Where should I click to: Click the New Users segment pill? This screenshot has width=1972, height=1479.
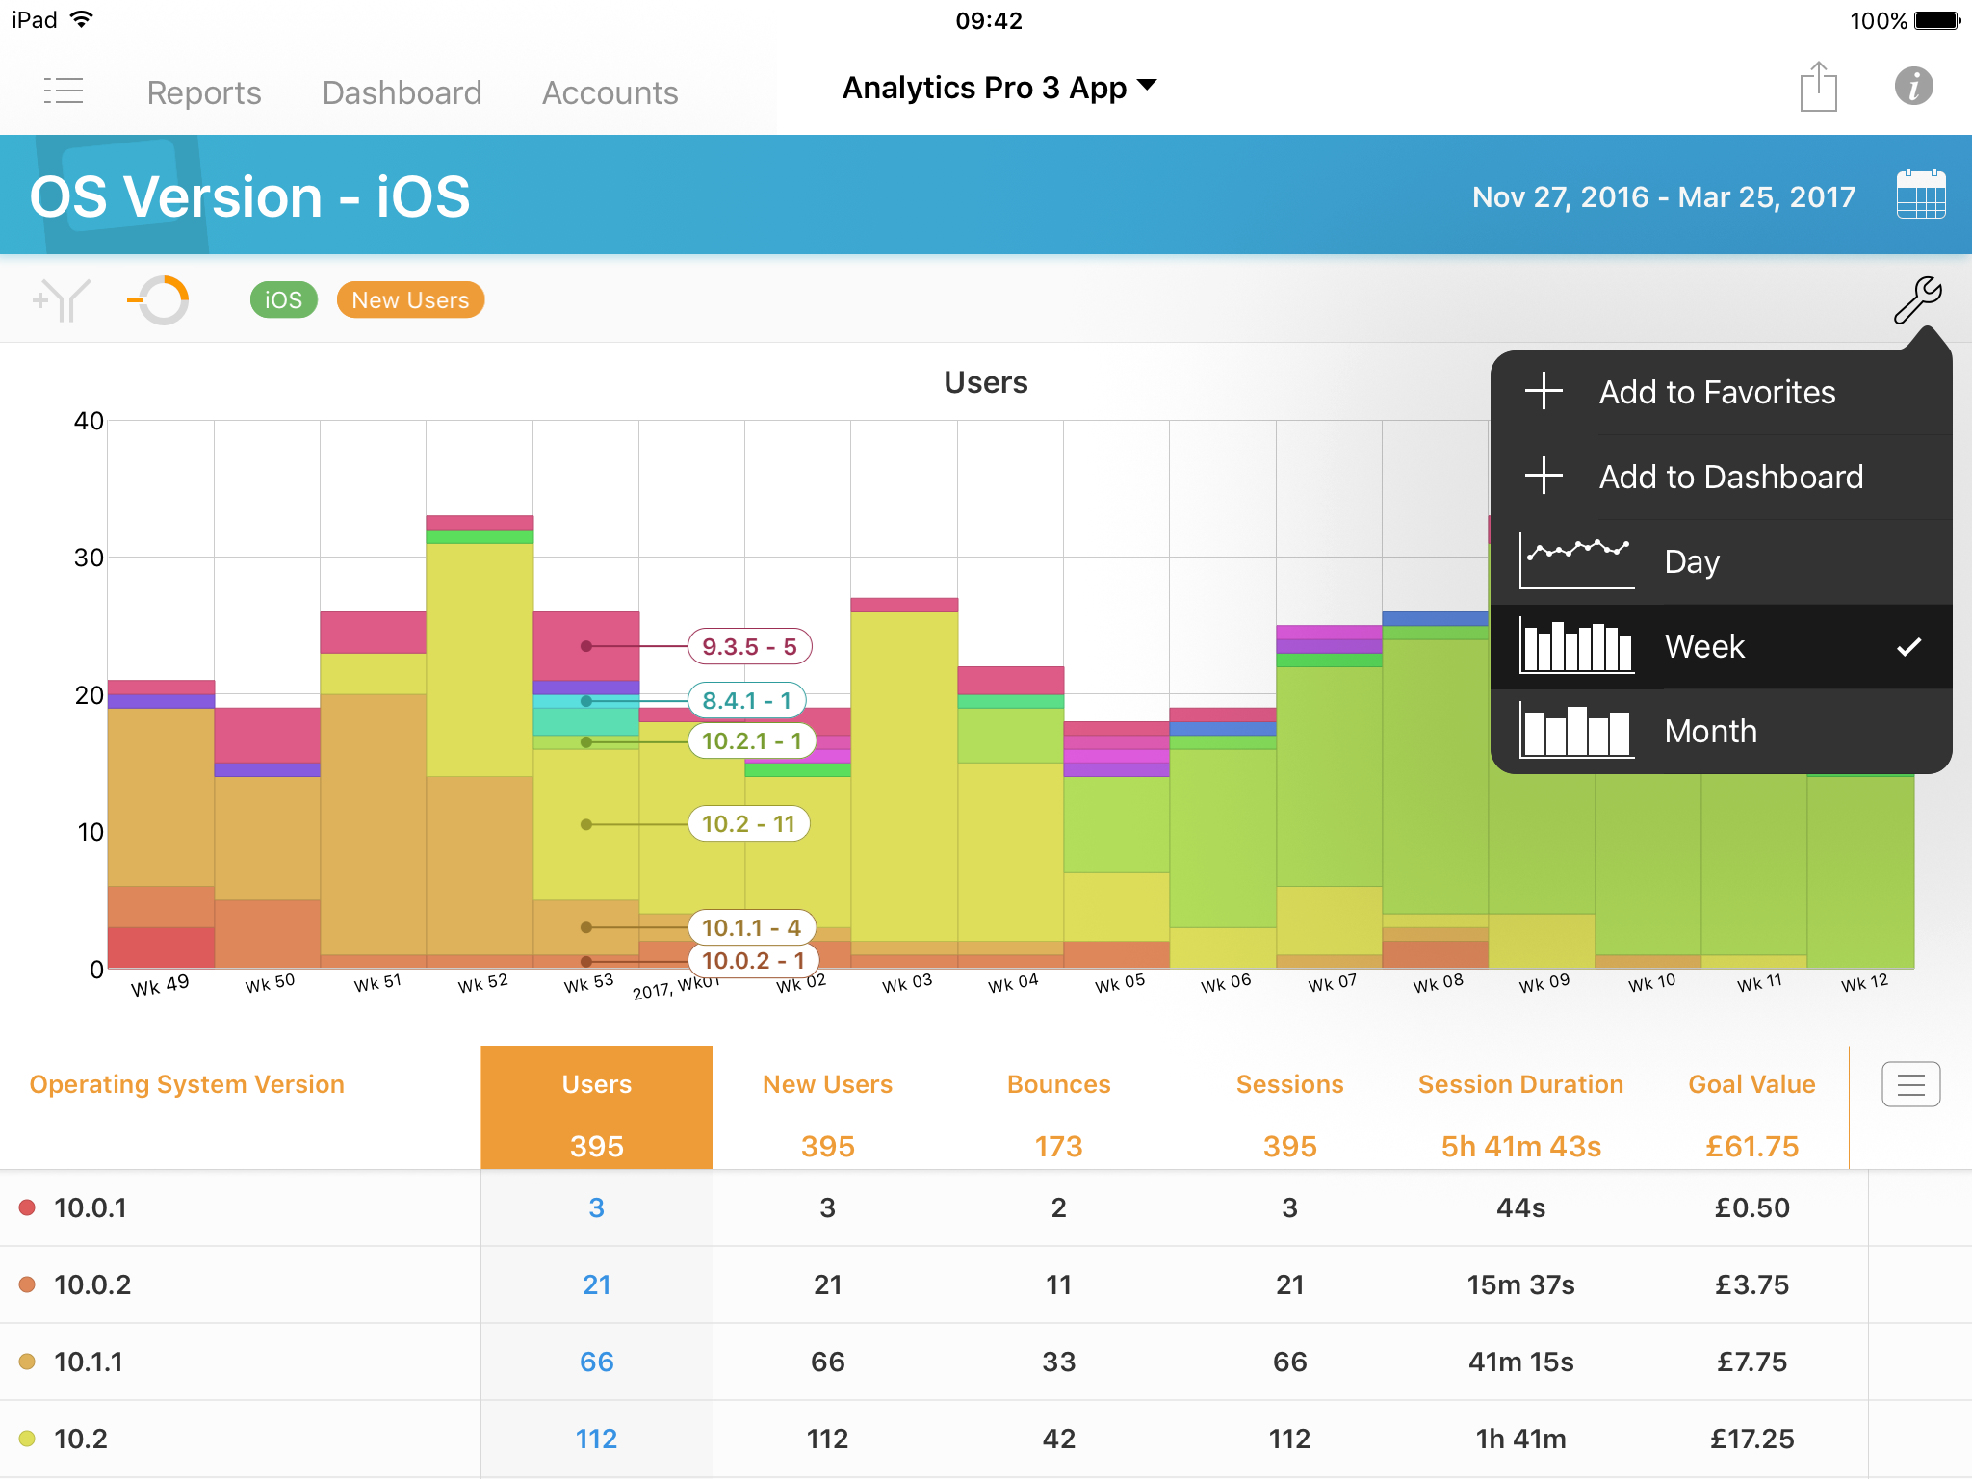pyautogui.click(x=410, y=300)
